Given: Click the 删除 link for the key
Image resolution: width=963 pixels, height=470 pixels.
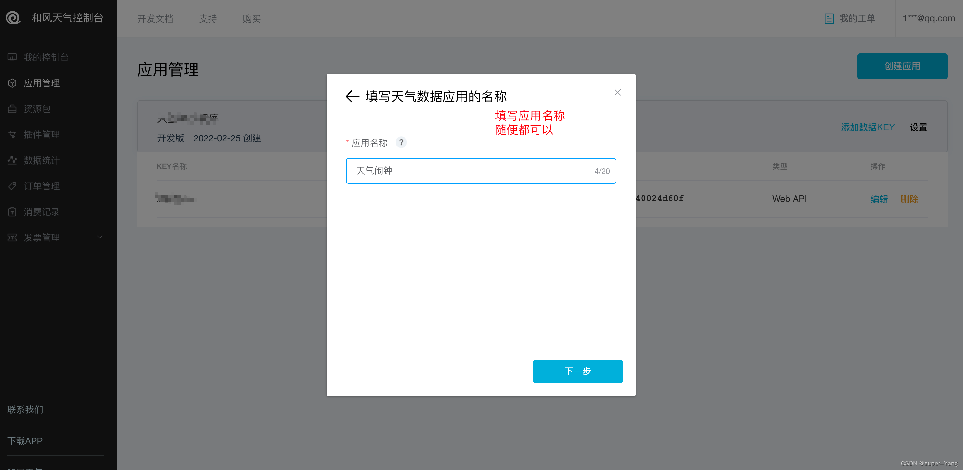Looking at the screenshot, I should tap(909, 199).
